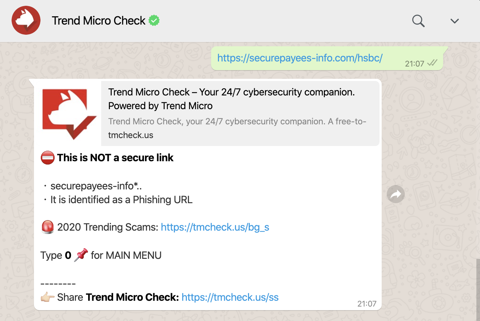The width and height of the screenshot is (480, 321).
Task: Click the link preview logo thumbnail
Action: pos(69,114)
